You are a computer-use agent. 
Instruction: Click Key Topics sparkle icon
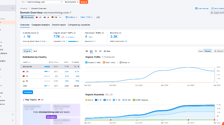point(24,100)
